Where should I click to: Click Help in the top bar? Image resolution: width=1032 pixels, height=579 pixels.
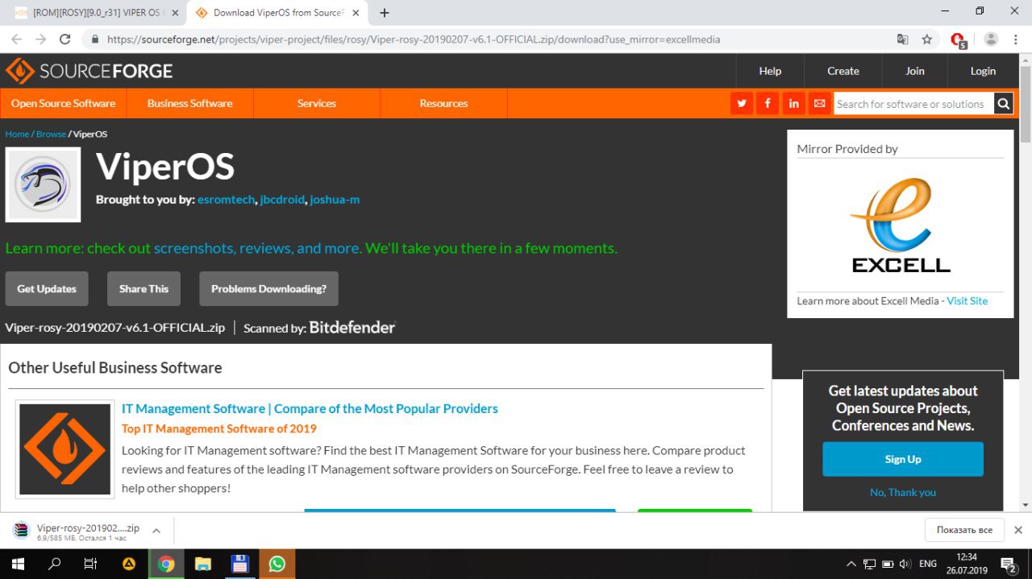770,71
